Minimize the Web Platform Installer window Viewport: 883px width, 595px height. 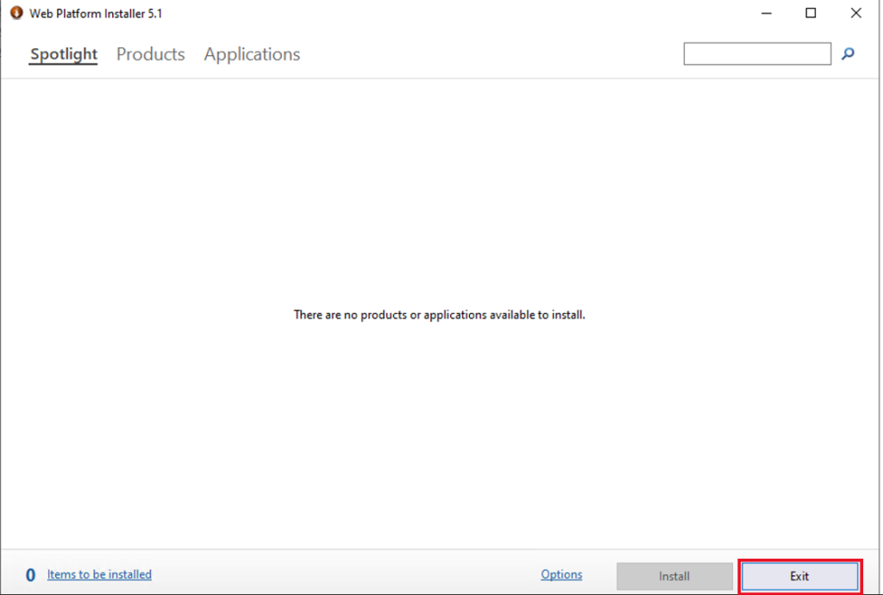pyautogui.click(x=767, y=13)
